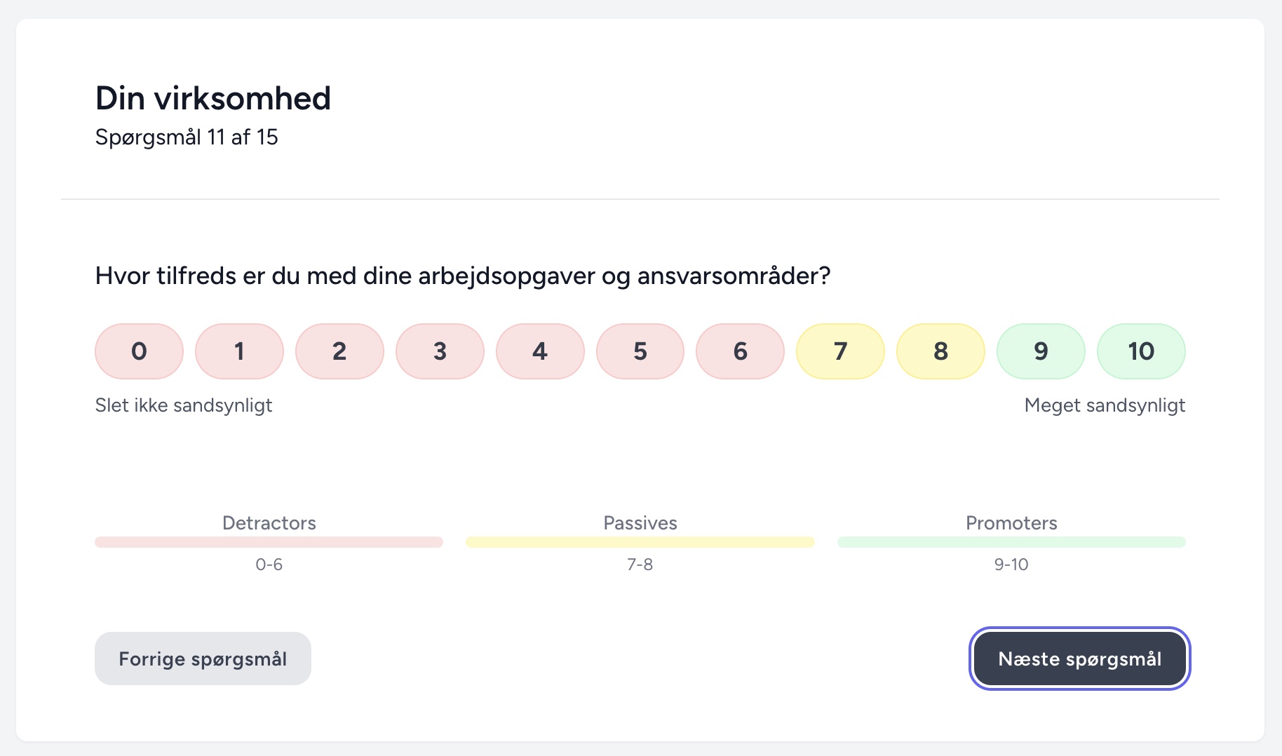Image resolution: width=1282 pixels, height=756 pixels.
Task: Click the satisfaction question text
Action: (x=463, y=276)
